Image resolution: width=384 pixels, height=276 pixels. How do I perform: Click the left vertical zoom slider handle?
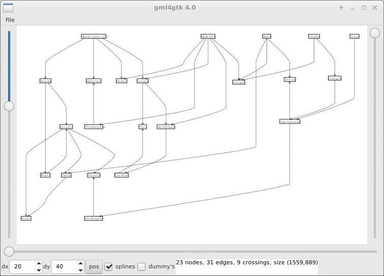click(9, 106)
